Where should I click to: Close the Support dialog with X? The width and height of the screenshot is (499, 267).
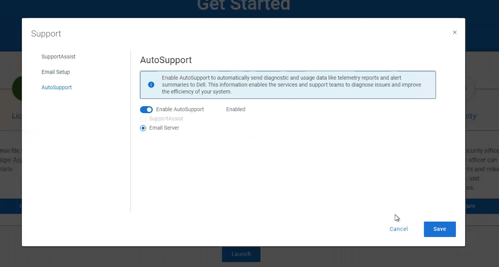455,33
